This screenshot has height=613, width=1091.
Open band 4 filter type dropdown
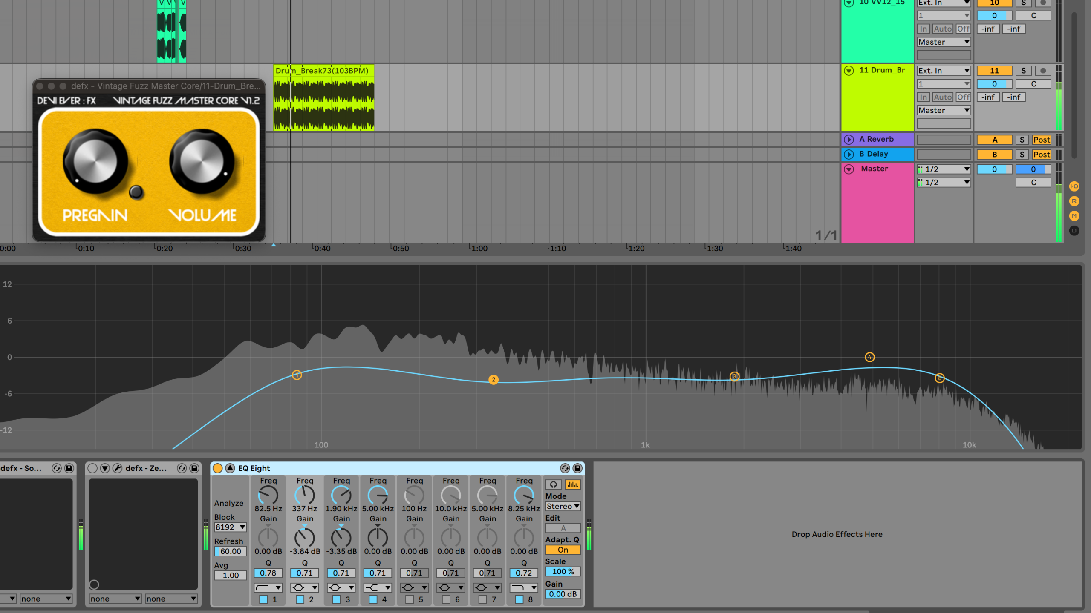[378, 588]
